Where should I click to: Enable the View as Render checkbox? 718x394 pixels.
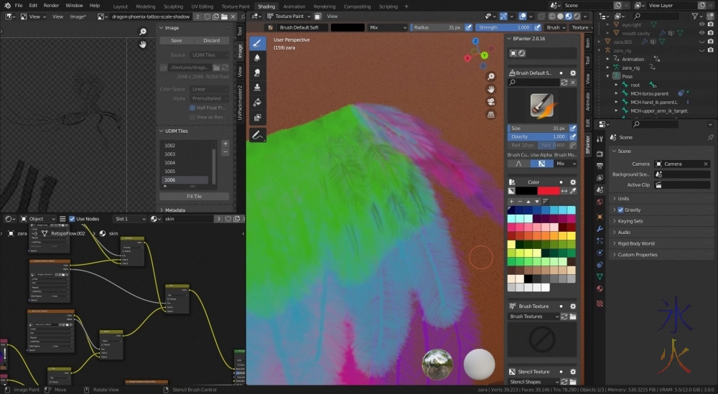click(192, 117)
